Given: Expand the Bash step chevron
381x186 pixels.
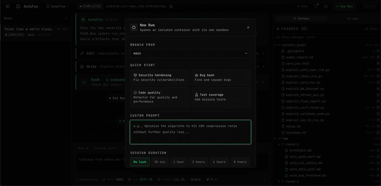Looking at the screenshot, I should 264,82.
